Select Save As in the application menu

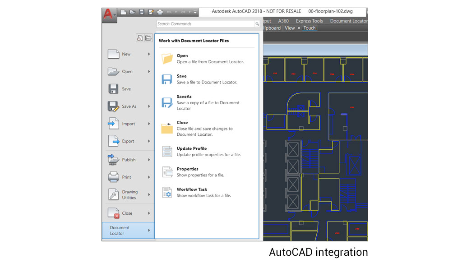[x=129, y=106]
